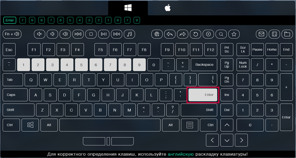The width and height of the screenshot is (296, 158).
Task: Click the Enter entry in pressed-keys history
Action: (x=10, y=20)
